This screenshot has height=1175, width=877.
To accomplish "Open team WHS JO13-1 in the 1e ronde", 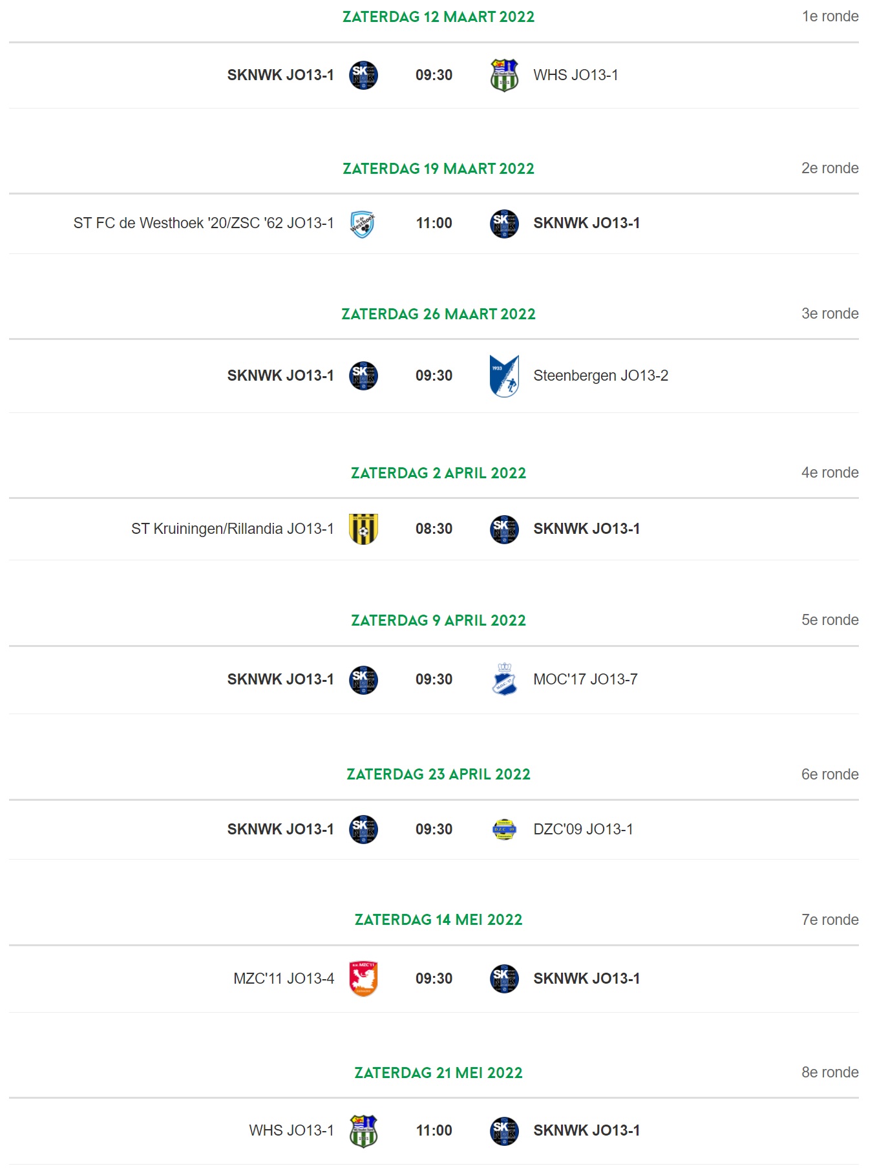I will click(x=575, y=75).
